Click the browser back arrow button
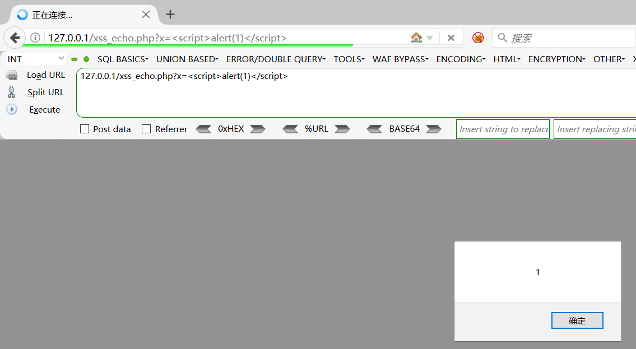The height and width of the screenshot is (349, 636). click(x=15, y=38)
